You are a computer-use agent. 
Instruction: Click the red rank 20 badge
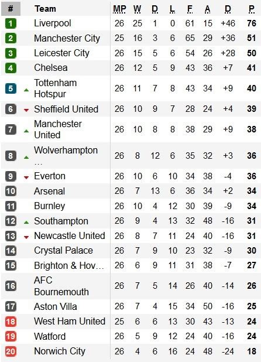tap(11, 351)
